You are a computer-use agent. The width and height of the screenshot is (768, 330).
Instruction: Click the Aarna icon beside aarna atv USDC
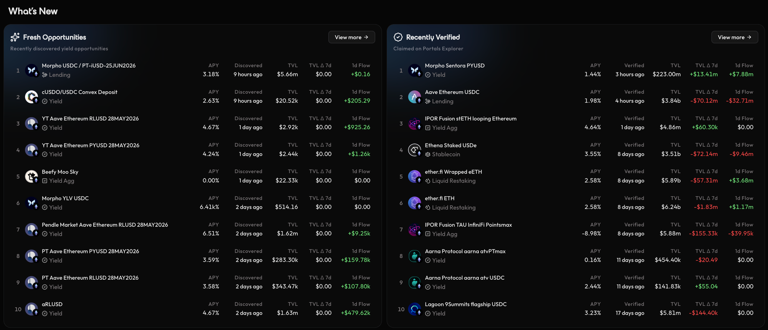[x=414, y=282]
